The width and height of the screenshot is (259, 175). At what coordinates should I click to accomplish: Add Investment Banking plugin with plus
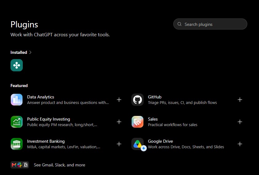(119, 144)
